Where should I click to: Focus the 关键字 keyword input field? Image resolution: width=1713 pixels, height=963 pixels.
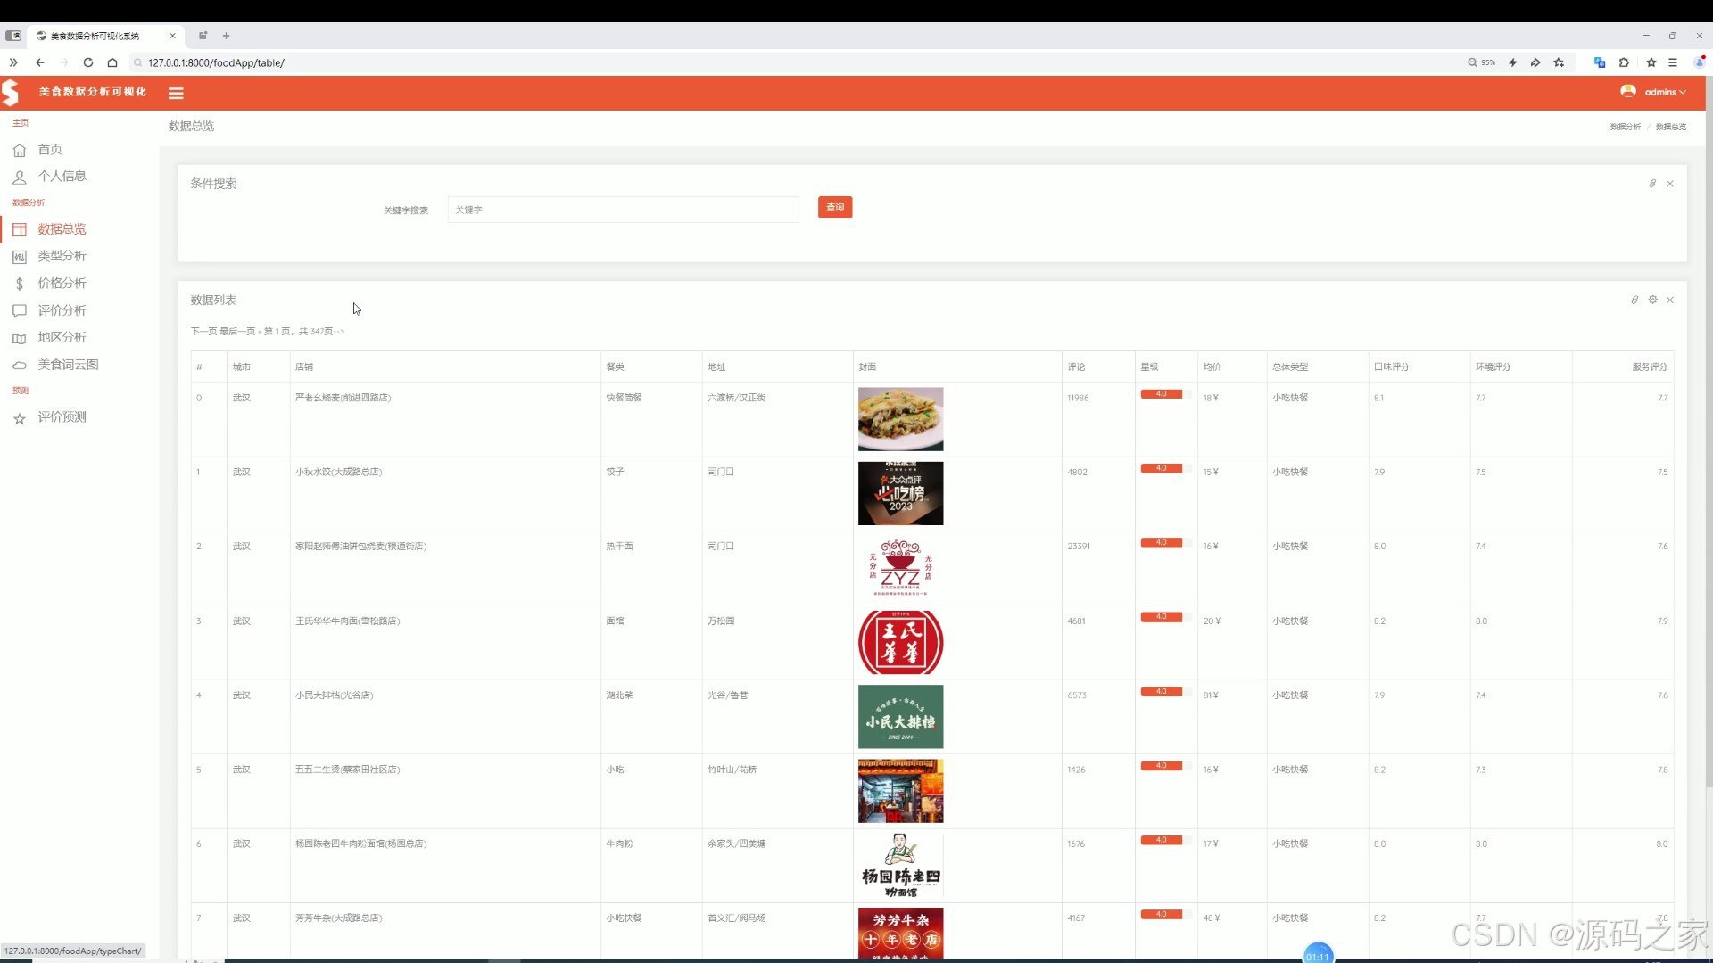pyautogui.click(x=623, y=210)
